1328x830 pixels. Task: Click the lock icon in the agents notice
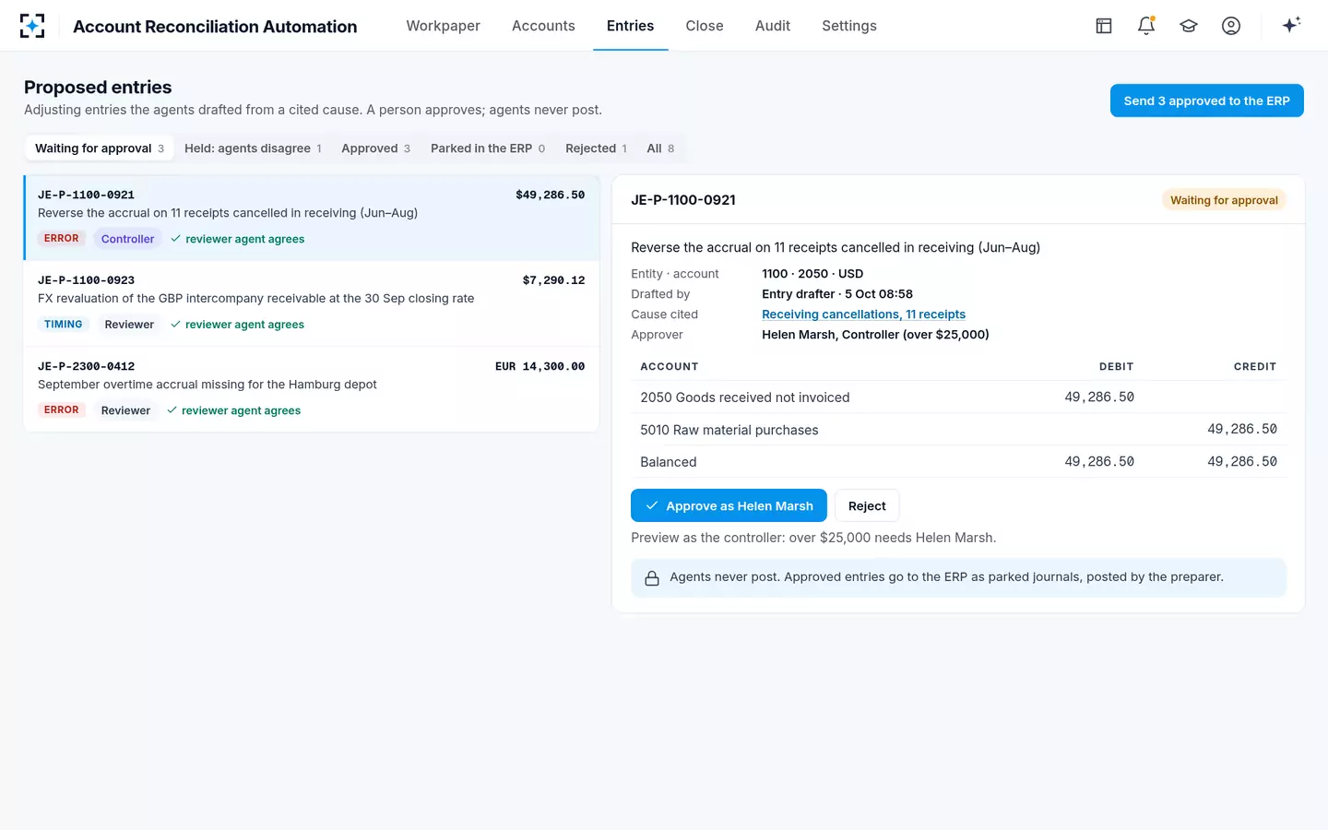click(x=652, y=578)
